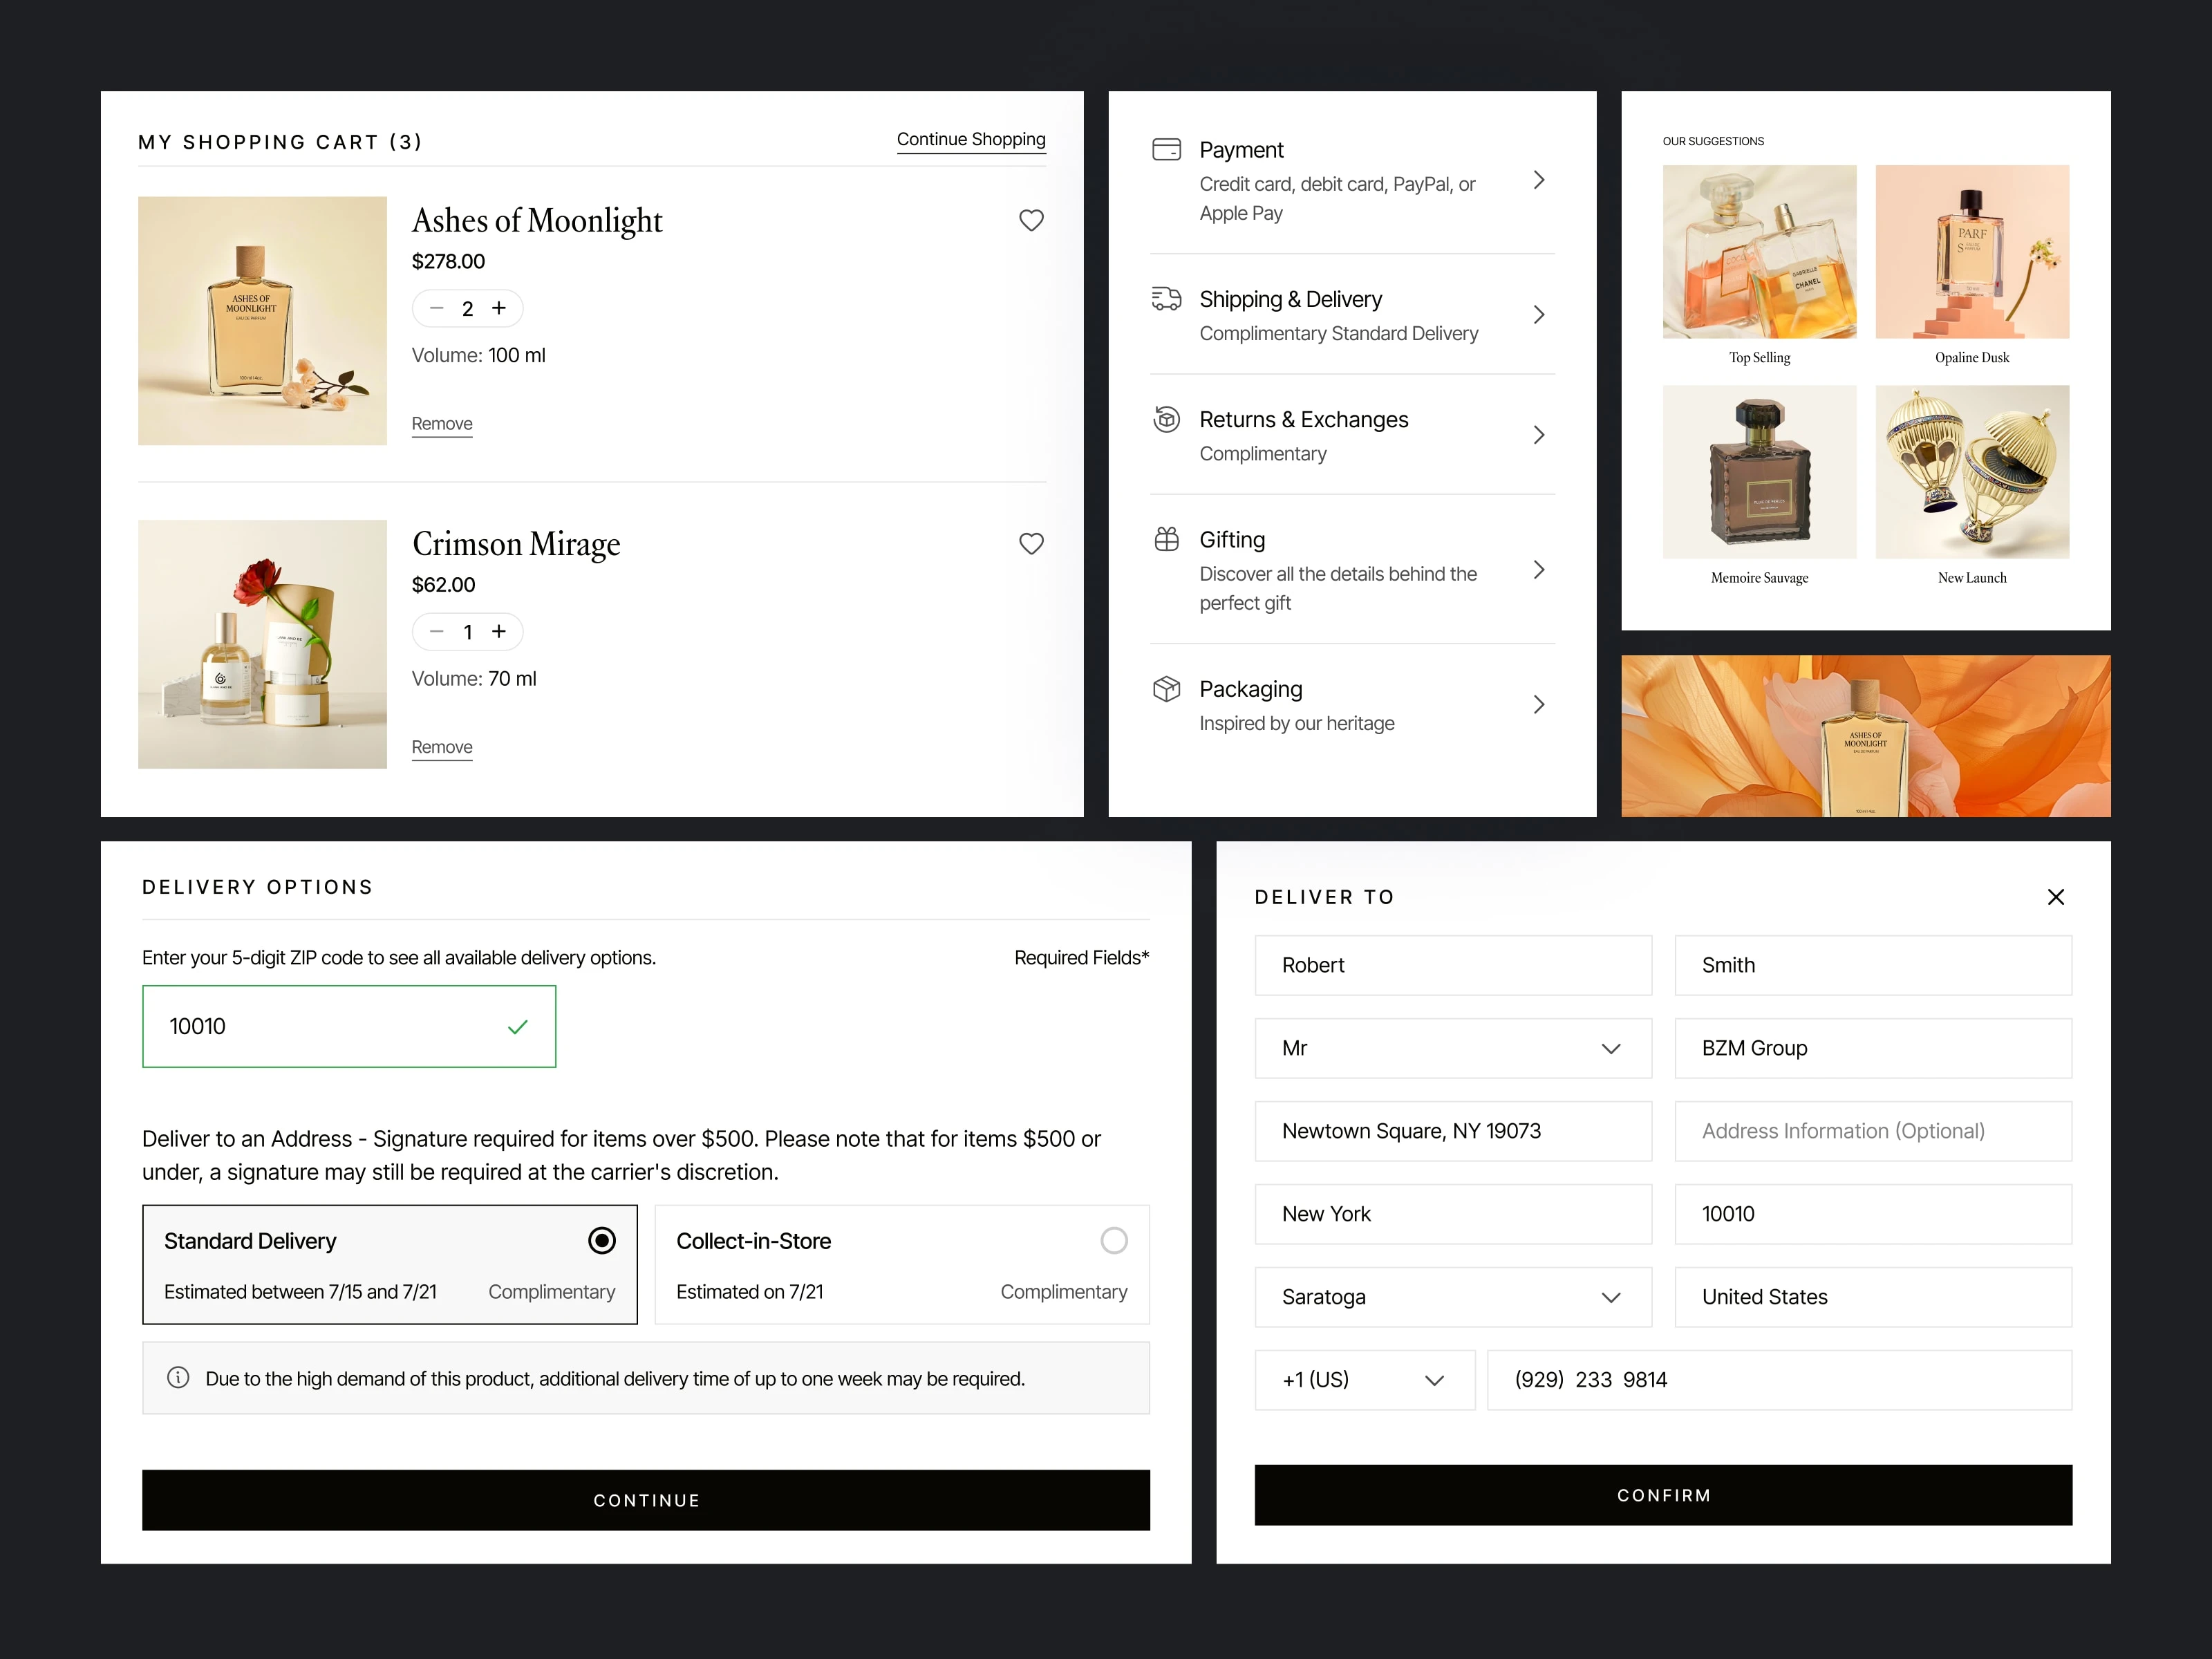Click heart icon for Crimson Mirage
2212x1659 pixels.
tap(1031, 543)
